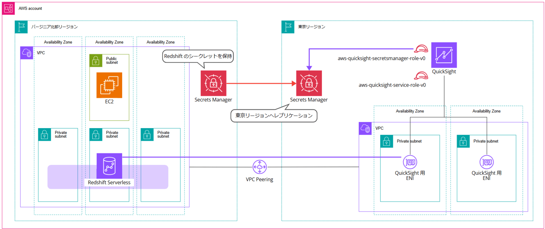
Task: Click 'Secrets Manager' label in Virginia region
Action: coord(213,100)
